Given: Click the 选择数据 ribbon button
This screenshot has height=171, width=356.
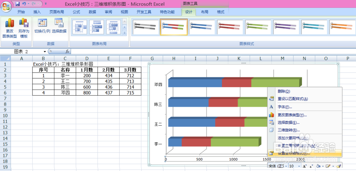Looking at the screenshot, I should 59,26.
